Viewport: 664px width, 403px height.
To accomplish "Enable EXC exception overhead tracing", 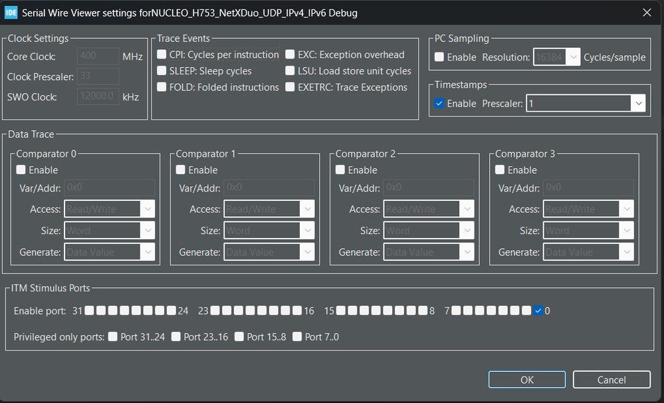I will (290, 55).
